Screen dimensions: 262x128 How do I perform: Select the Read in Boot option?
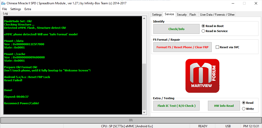click(x=213, y=26)
